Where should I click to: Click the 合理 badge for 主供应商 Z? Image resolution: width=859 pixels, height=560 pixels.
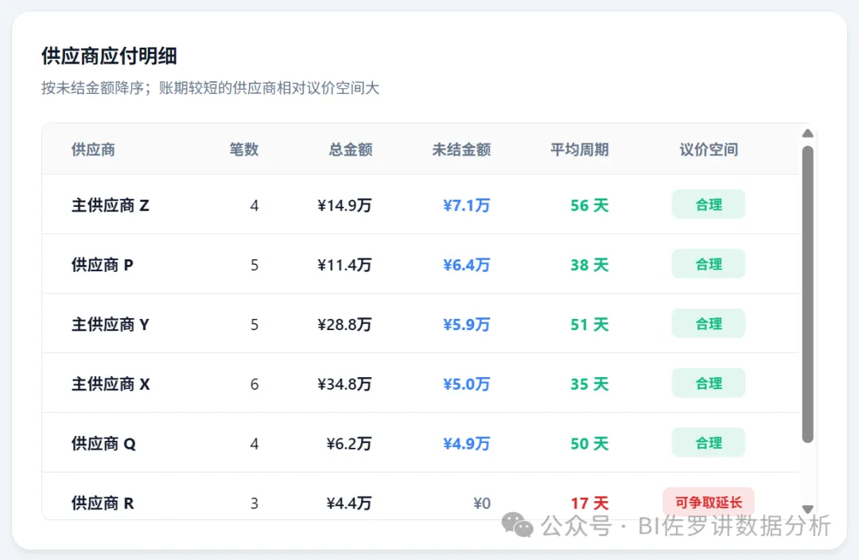pos(709,204)
